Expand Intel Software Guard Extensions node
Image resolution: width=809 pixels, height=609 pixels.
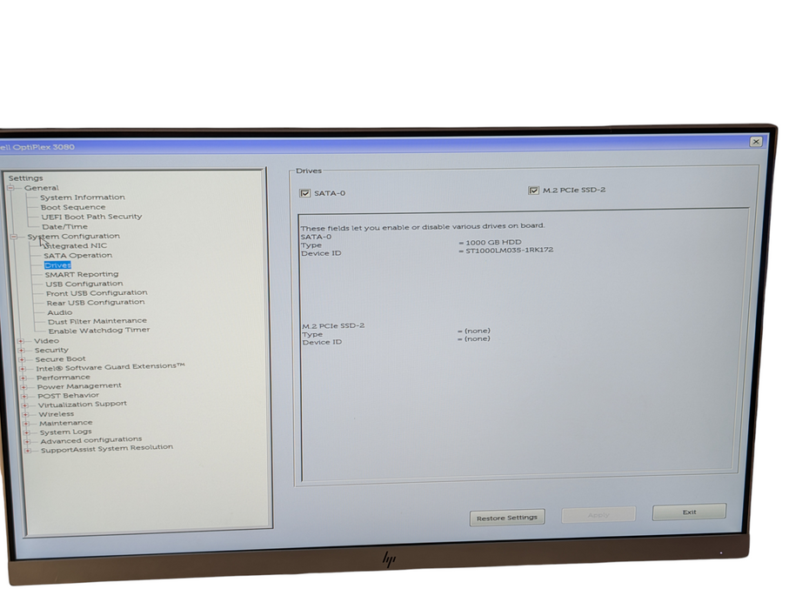[23, 369]
